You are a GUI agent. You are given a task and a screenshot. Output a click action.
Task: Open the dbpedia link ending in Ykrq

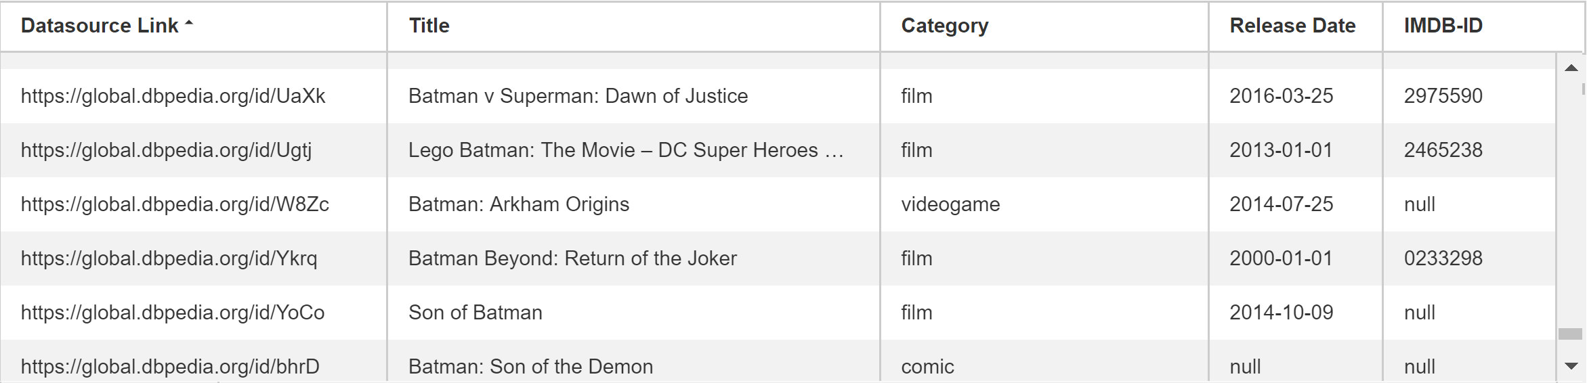169,258
